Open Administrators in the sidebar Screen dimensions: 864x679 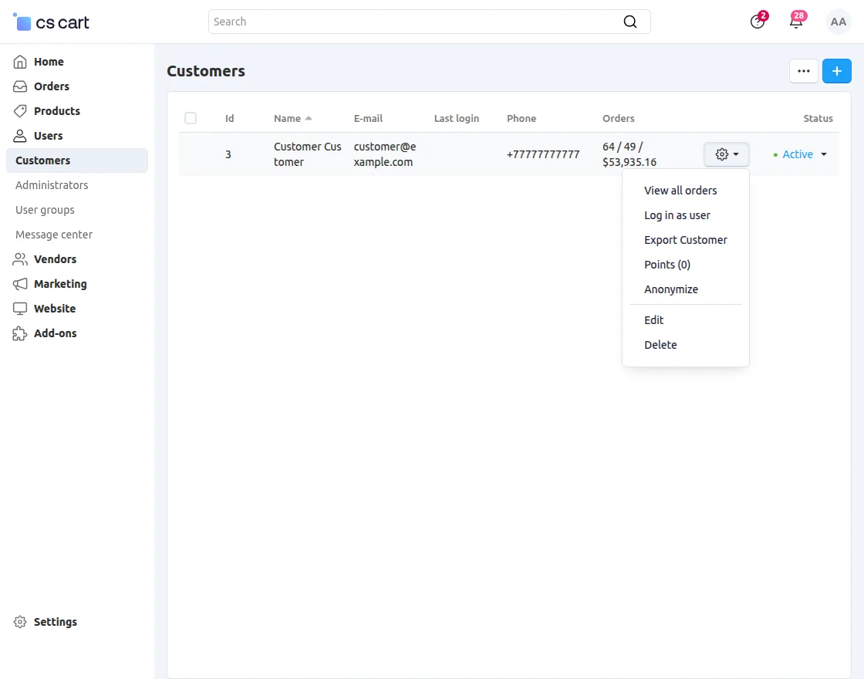click(x=52, y=185)
